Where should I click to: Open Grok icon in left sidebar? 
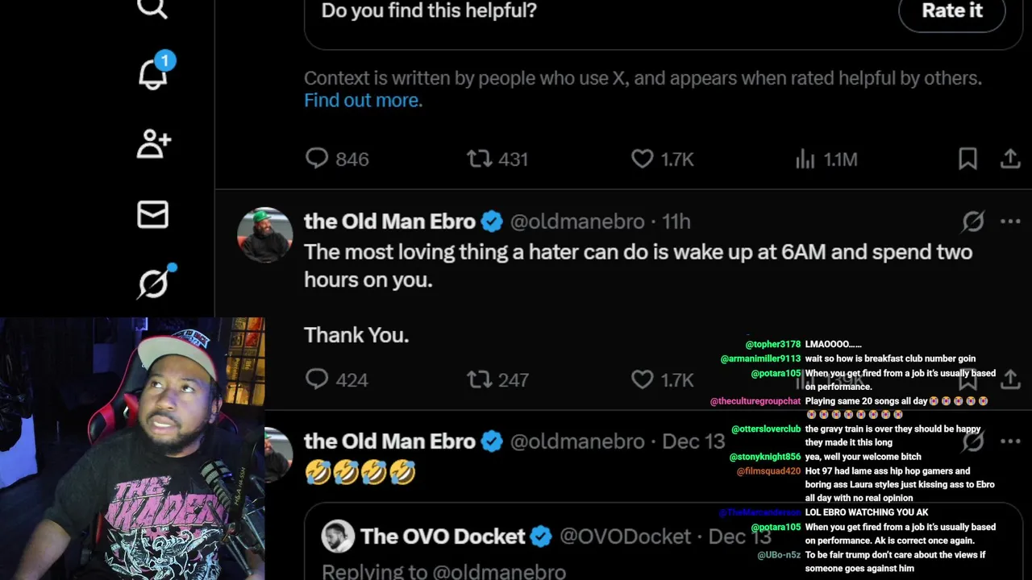tap(153, 284)
